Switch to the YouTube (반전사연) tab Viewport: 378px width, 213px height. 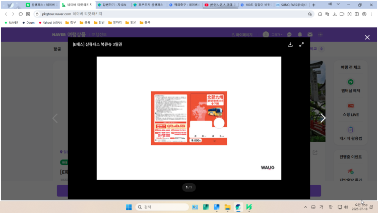click(x=220, y=5)
